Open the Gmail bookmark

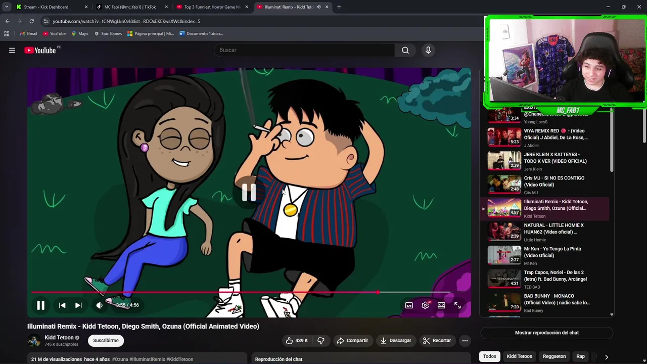[28, 34]
